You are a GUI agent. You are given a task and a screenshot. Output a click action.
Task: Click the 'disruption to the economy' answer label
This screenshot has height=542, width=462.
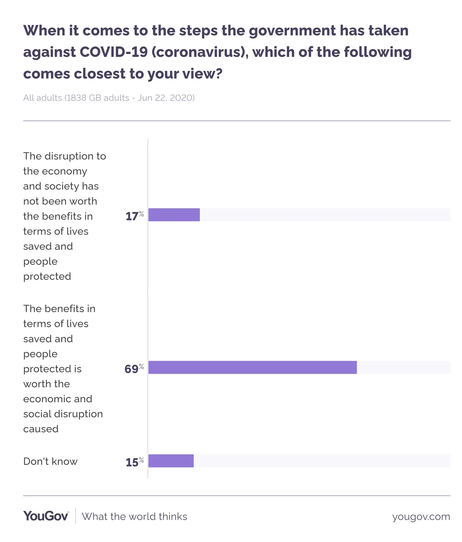point(65,216)
